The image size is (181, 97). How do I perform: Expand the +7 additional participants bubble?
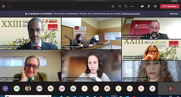[5, 88]
